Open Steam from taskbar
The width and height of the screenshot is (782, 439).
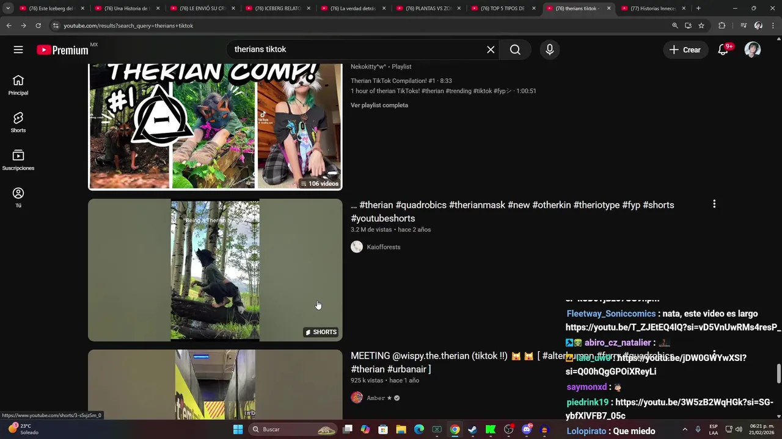(472, 429)
